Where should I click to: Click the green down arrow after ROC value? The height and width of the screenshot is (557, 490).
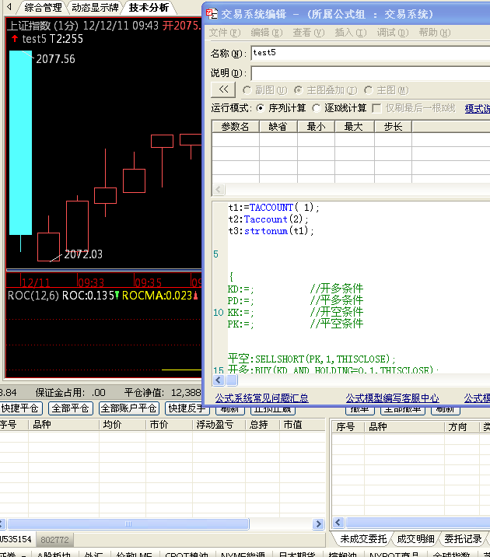117,296
